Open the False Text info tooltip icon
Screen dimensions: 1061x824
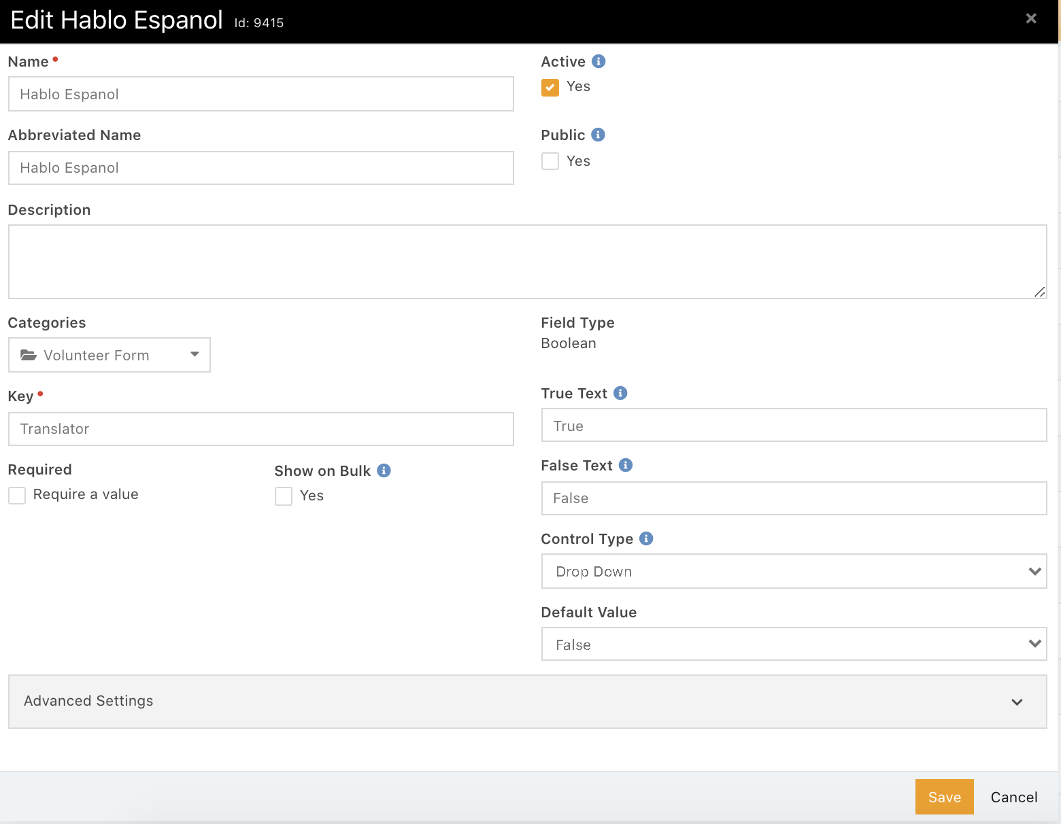click(626, 465)
